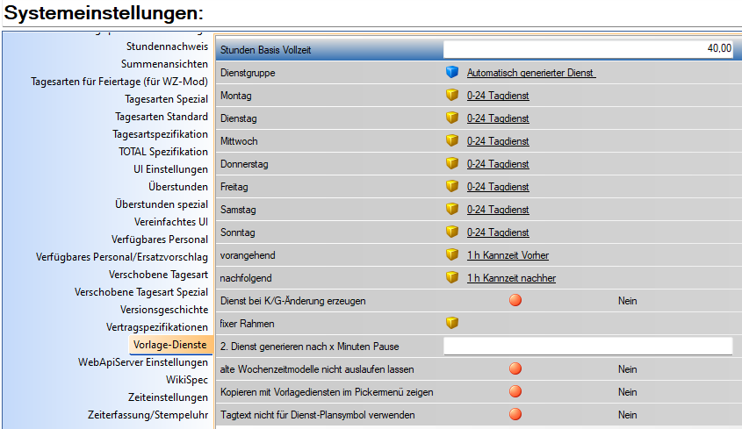Image resolution: width=742 pixels, height=429 pixels.
Task: Click the yellow cube icon for fixer Rahmen
Action: [x=452, y=324]
